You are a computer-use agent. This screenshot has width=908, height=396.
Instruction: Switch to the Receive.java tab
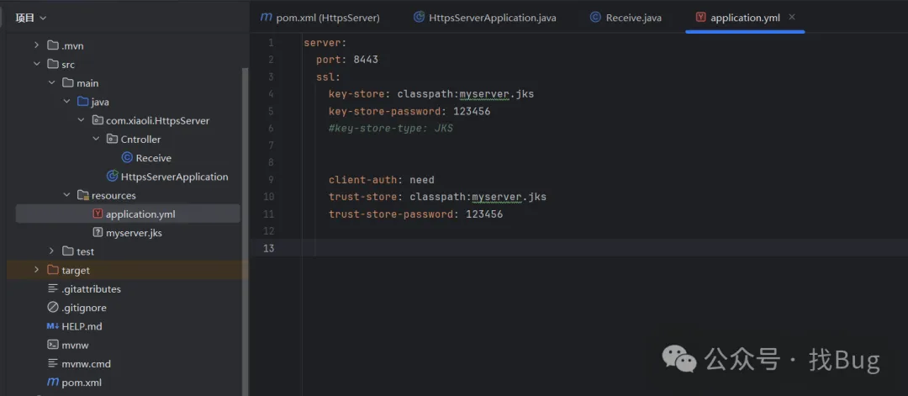pyautogui.click(x=626, y=18)
